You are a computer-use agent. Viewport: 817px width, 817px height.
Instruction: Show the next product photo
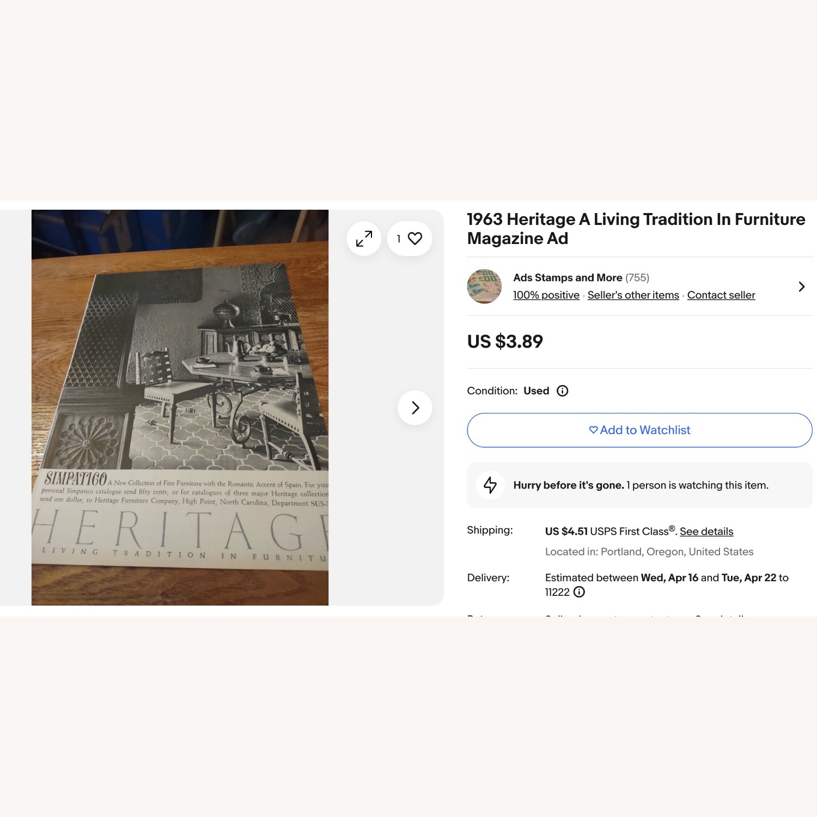pos(415,407)
